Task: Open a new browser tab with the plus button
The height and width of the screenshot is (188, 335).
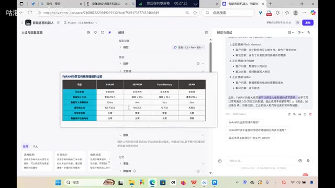Action: (271, 4)
